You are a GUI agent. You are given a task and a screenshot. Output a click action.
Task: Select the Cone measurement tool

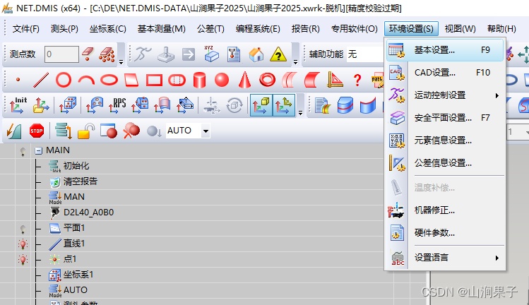click(x=244, y=80)
